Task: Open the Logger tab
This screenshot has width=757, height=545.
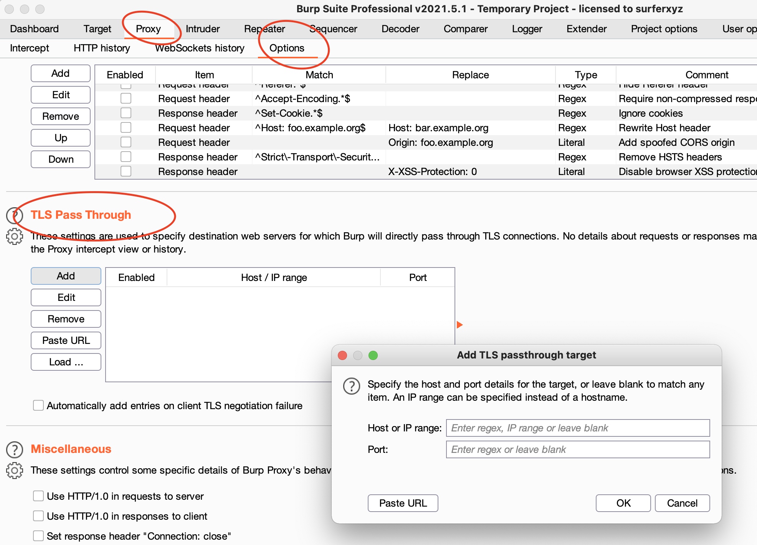Action: click(527, 29)
